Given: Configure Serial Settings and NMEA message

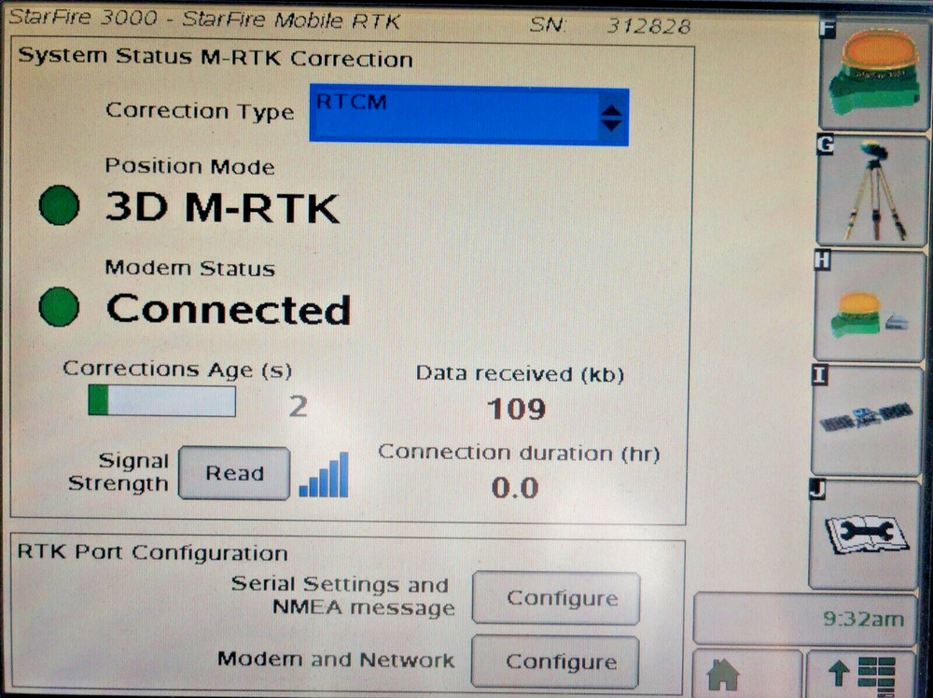Looking at the screenshot, I should point(556,598).
